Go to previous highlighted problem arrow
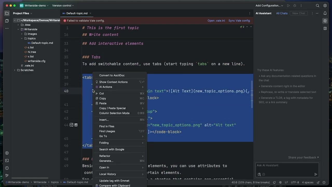Screen dimensions: 332x187 coord(247,27)
